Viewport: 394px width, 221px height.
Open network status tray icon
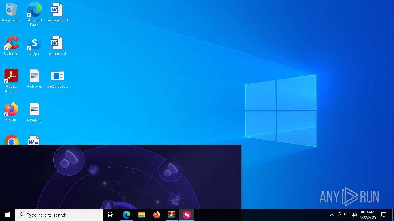[x=347, y=215]
